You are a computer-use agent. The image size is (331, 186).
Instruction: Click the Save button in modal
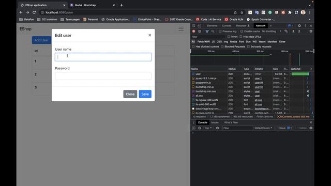tap(145, 94)
